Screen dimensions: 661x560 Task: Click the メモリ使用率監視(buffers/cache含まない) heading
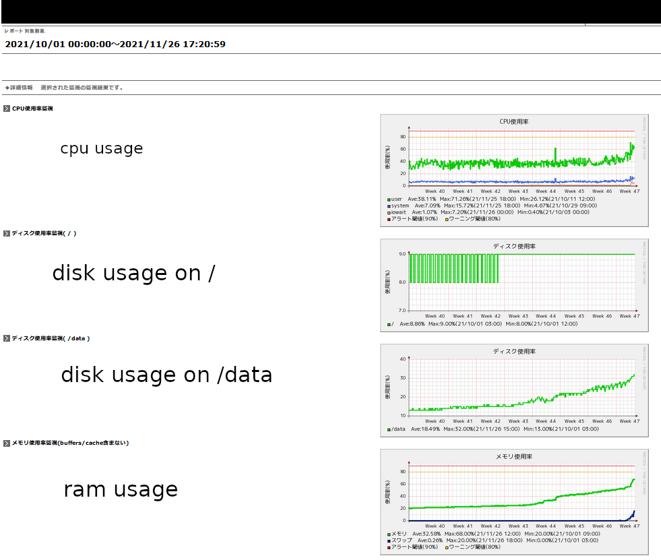click(x=70, y=443)
